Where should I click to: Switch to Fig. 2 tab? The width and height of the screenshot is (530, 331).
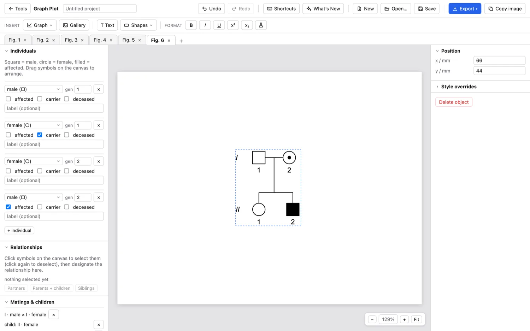(x=42, y=40)
